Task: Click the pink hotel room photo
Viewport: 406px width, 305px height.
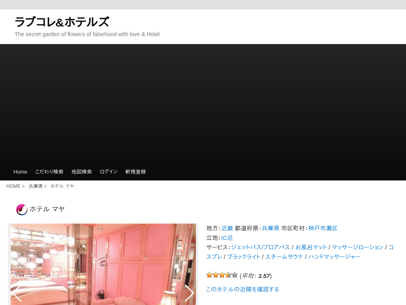Action: point(103,264)
